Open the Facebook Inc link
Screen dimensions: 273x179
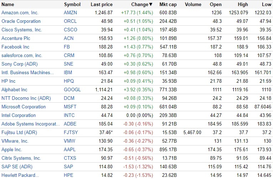click(x=15, y=47)
